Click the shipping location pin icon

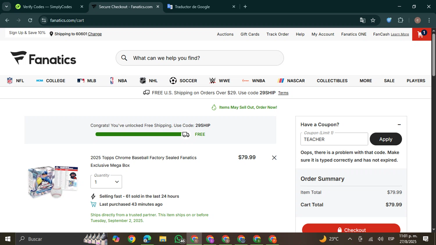[51, 34]
